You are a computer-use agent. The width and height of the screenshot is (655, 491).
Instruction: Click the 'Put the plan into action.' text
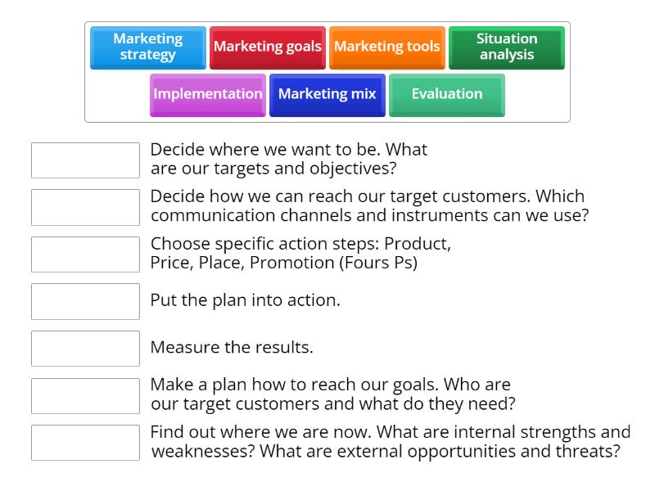click(245, 300)
